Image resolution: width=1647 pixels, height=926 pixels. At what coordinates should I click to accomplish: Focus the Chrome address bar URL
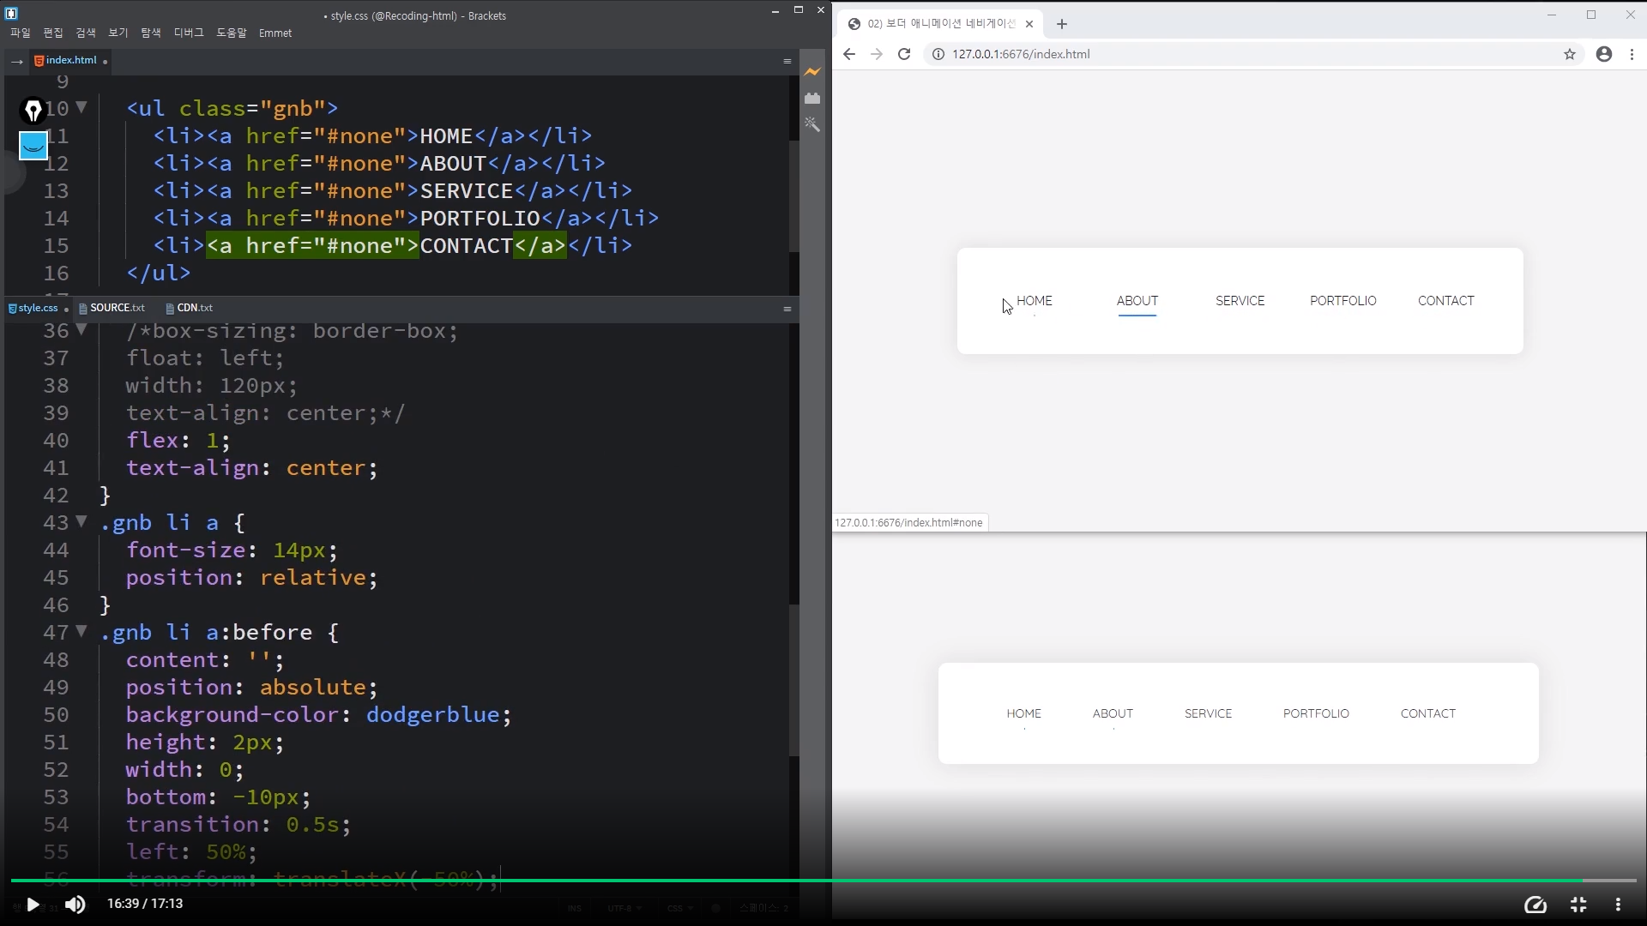(x=1021, y=54)
